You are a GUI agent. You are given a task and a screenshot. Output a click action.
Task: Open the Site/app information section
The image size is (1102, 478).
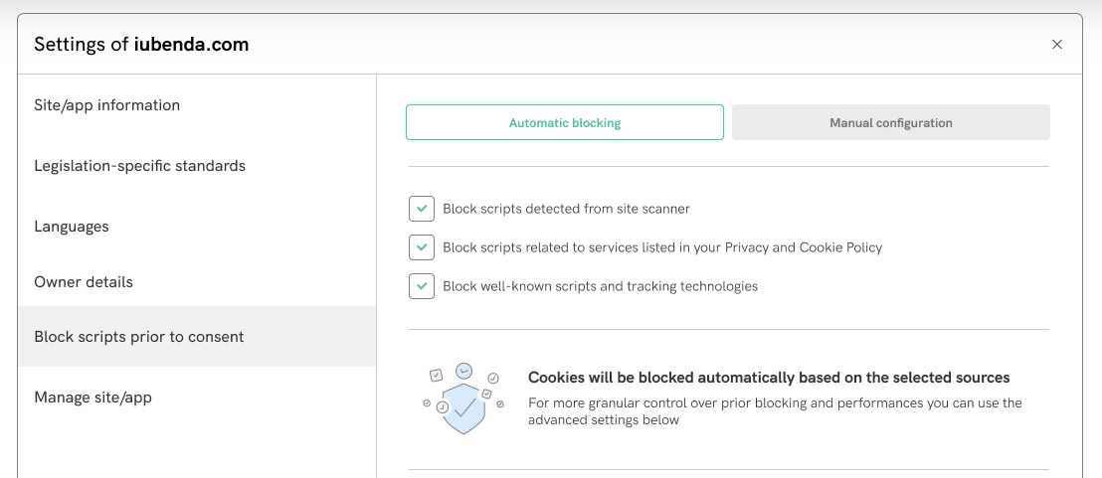click(107, 105)
